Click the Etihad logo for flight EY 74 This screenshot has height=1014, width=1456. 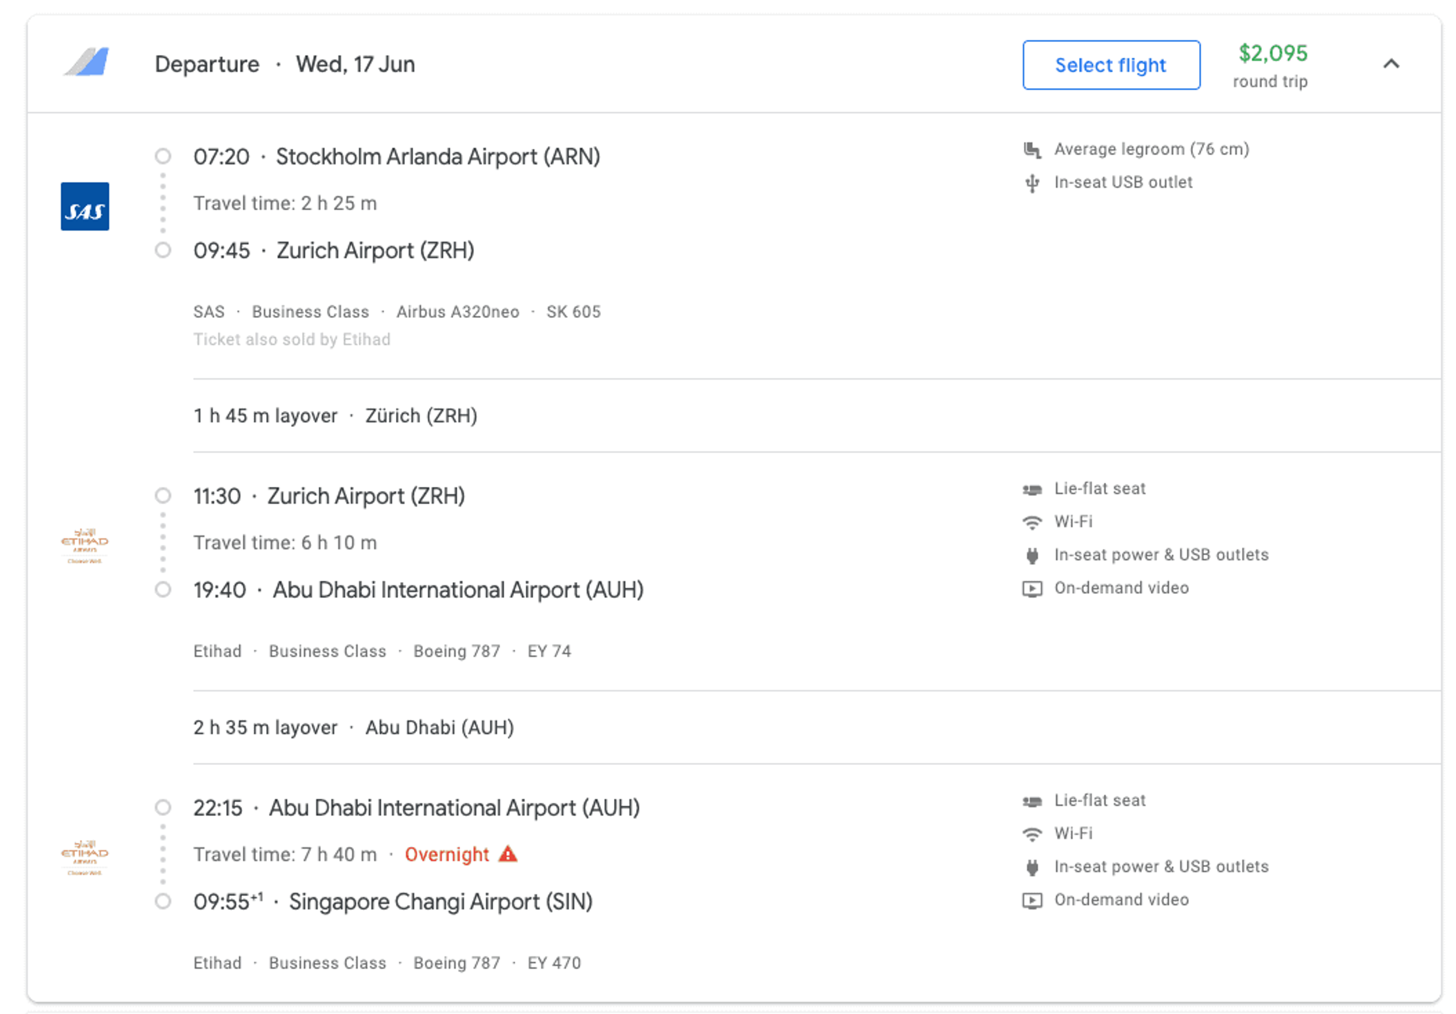pos(84,545)
